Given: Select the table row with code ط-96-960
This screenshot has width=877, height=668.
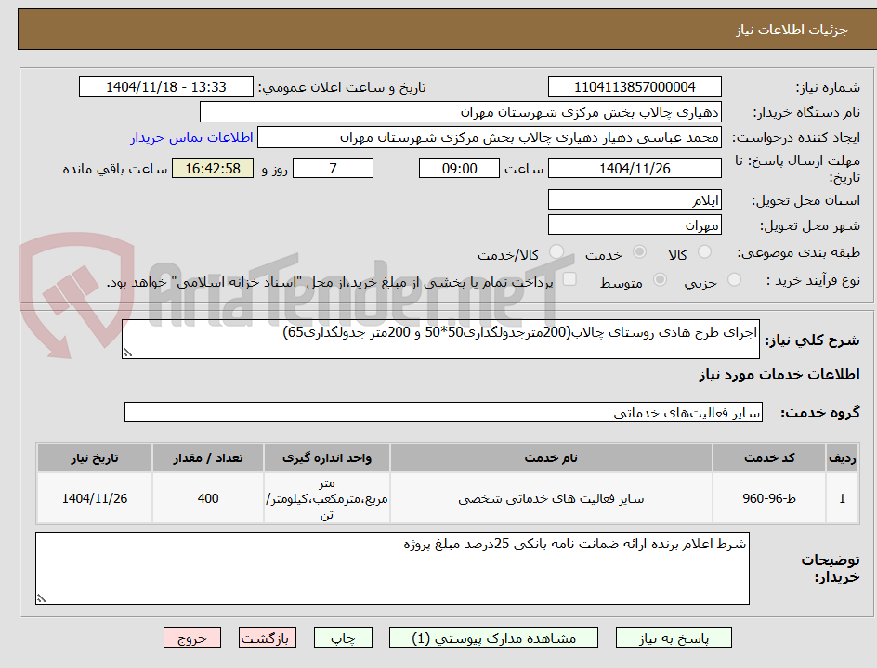Looking at the screenshot, I should [448, 498].
